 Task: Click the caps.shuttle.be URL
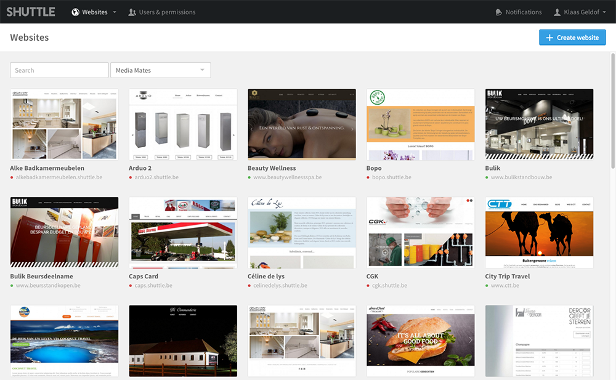(153, 286)
